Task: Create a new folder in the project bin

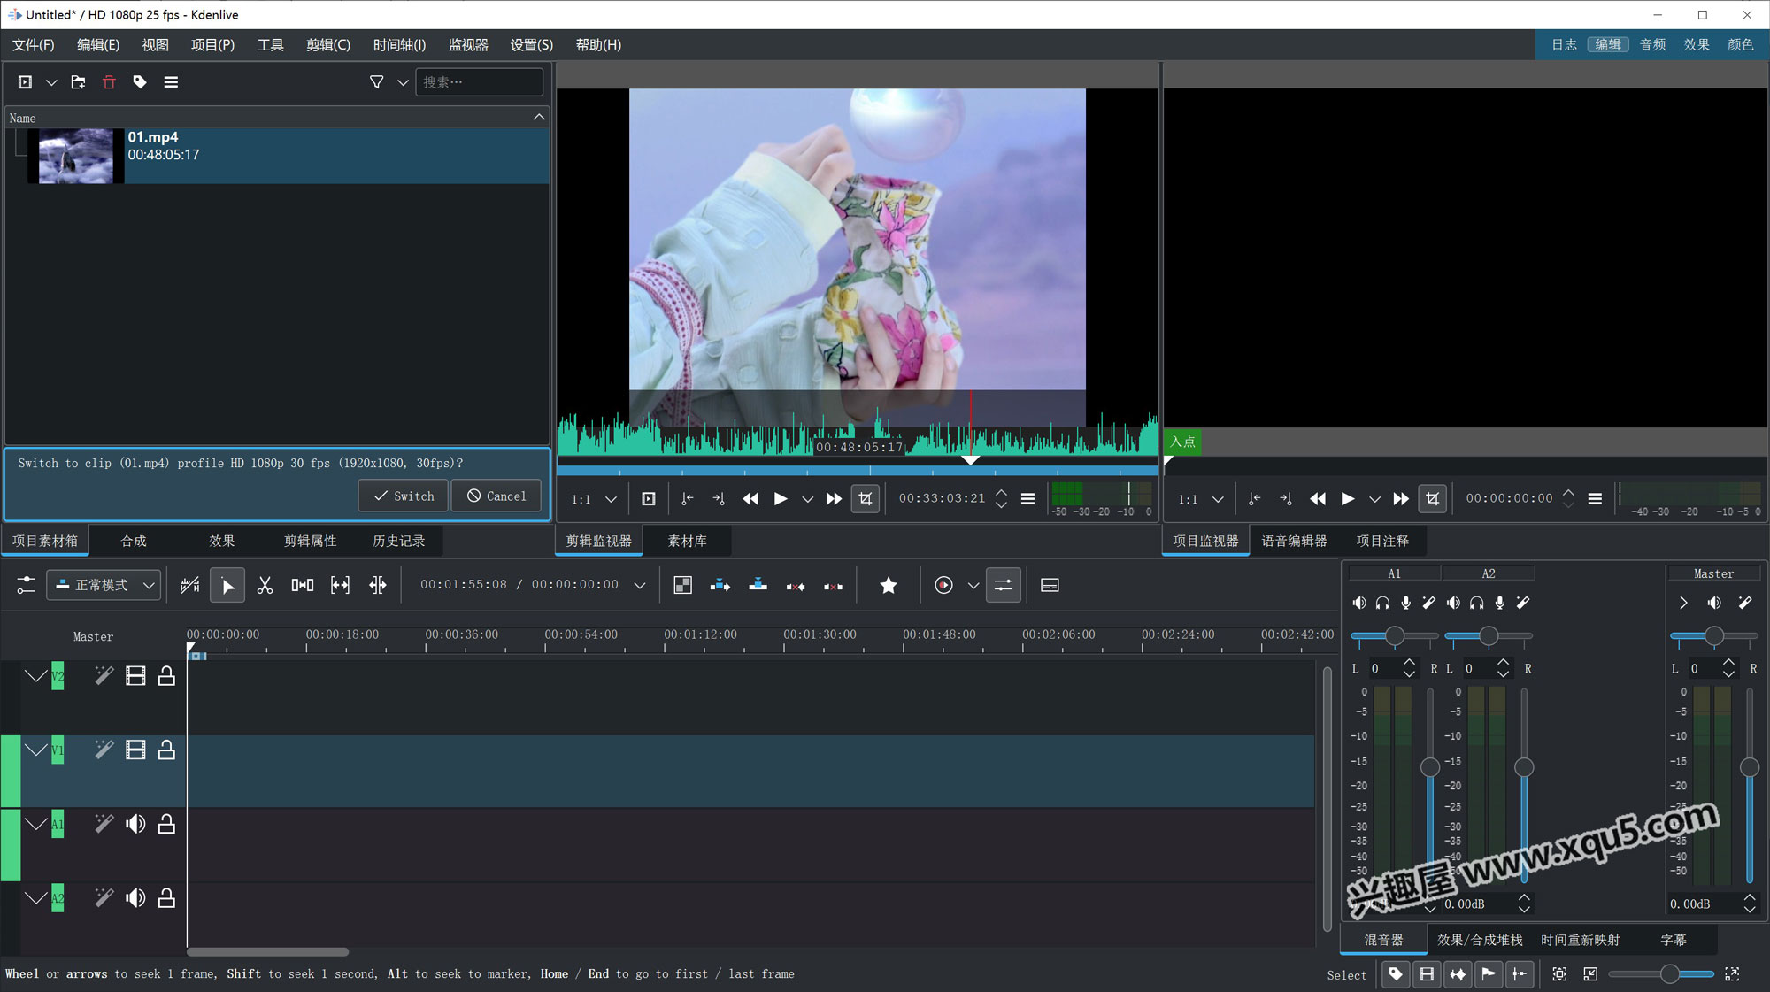Action: click(x=78, y=82)
